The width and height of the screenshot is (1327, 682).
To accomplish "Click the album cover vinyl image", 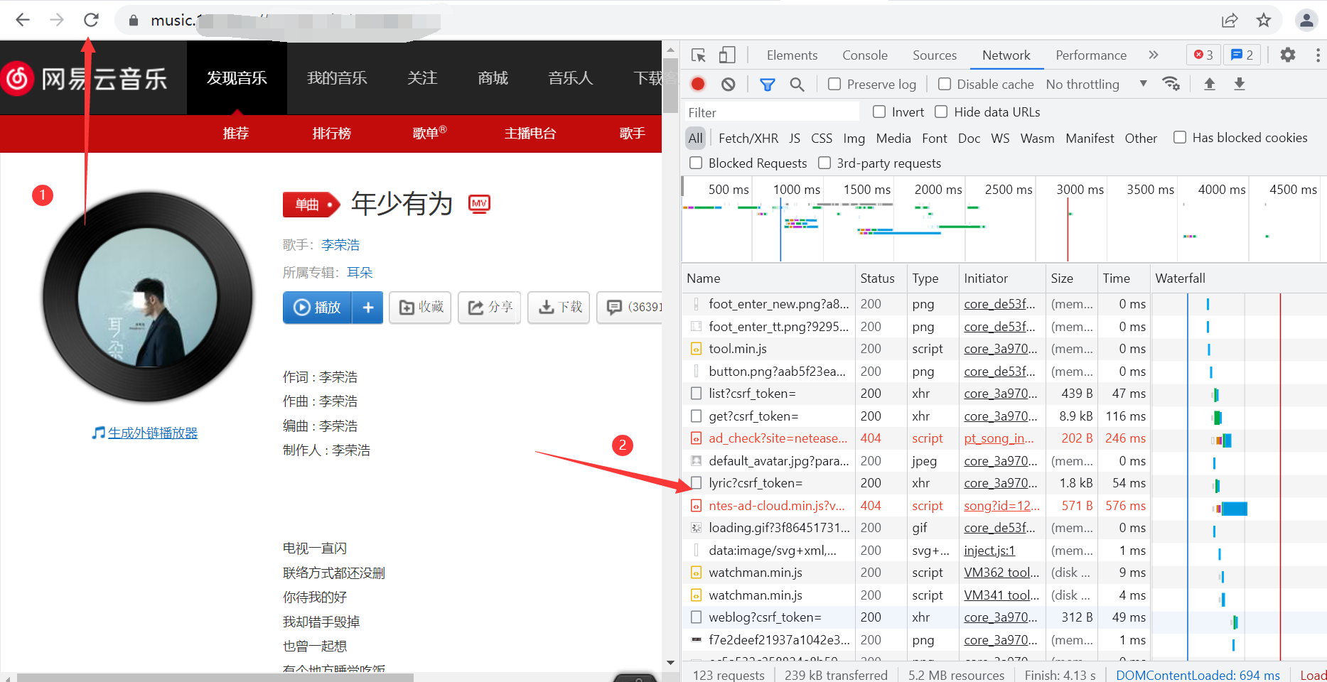I will [x=147, y=297].
